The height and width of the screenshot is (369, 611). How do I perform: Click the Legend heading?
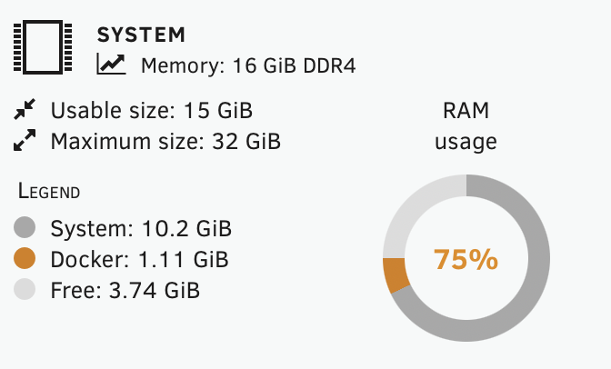pos(49,192)
